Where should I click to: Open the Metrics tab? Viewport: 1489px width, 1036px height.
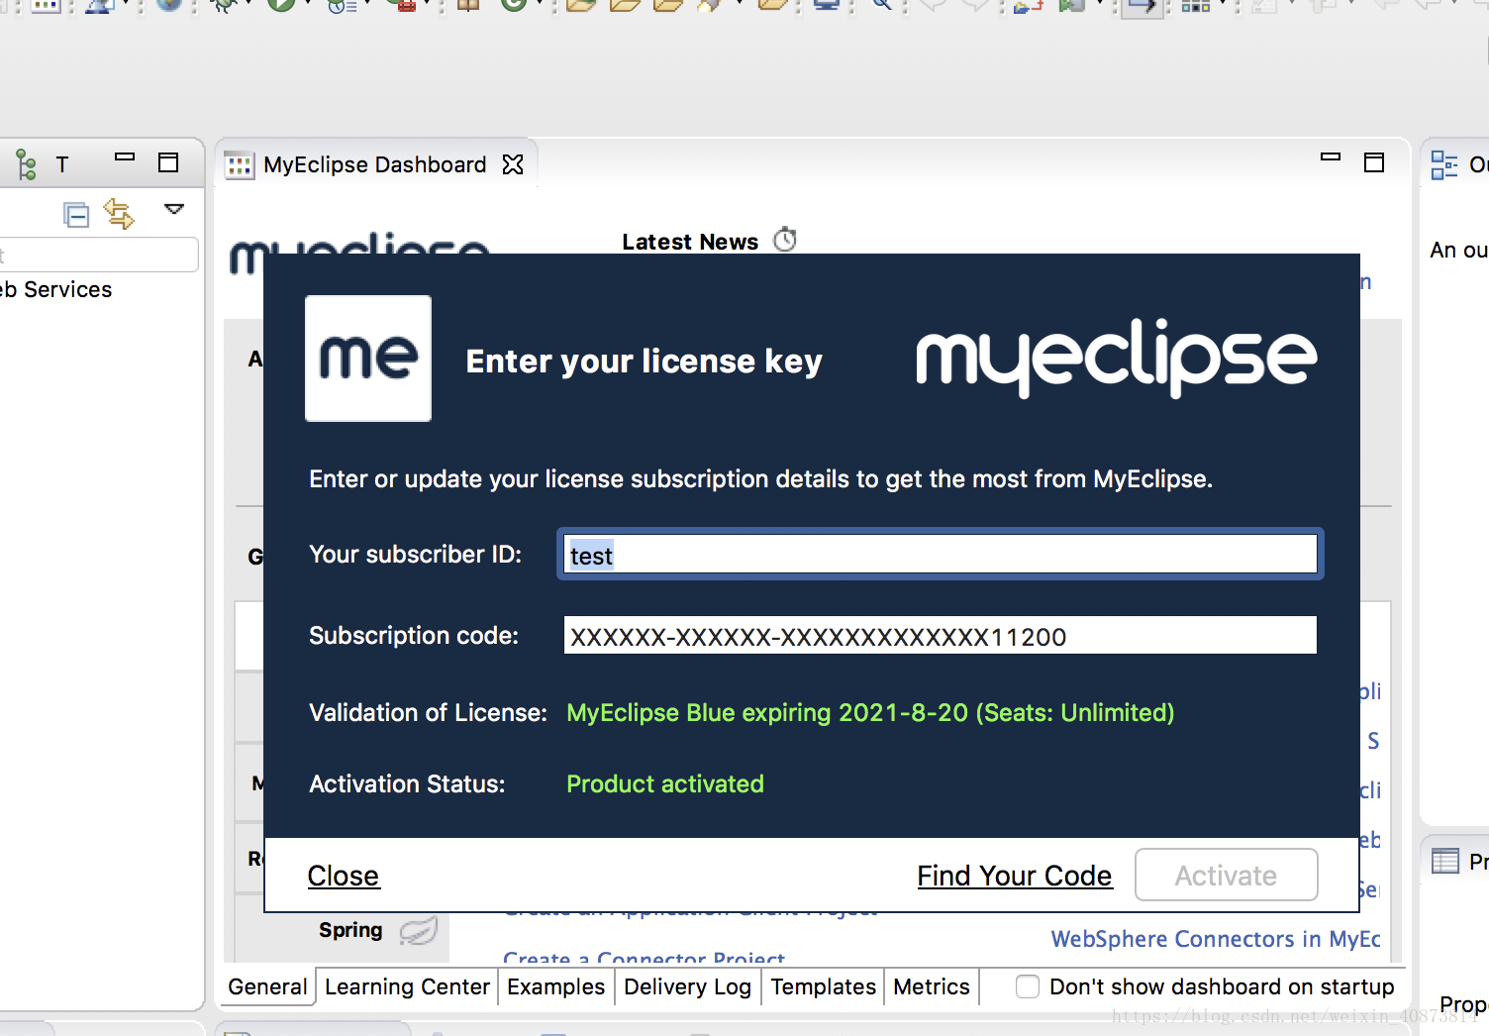pos(931,986)
